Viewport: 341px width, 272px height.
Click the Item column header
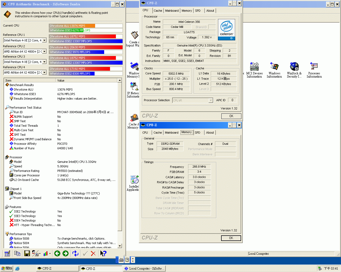30,80
